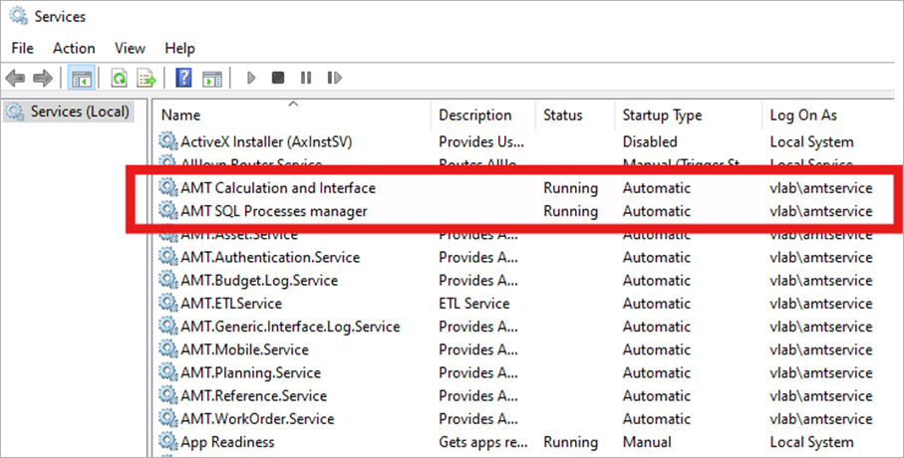Click gear icon of AMT.Authentication.Service

coord(167,256)
